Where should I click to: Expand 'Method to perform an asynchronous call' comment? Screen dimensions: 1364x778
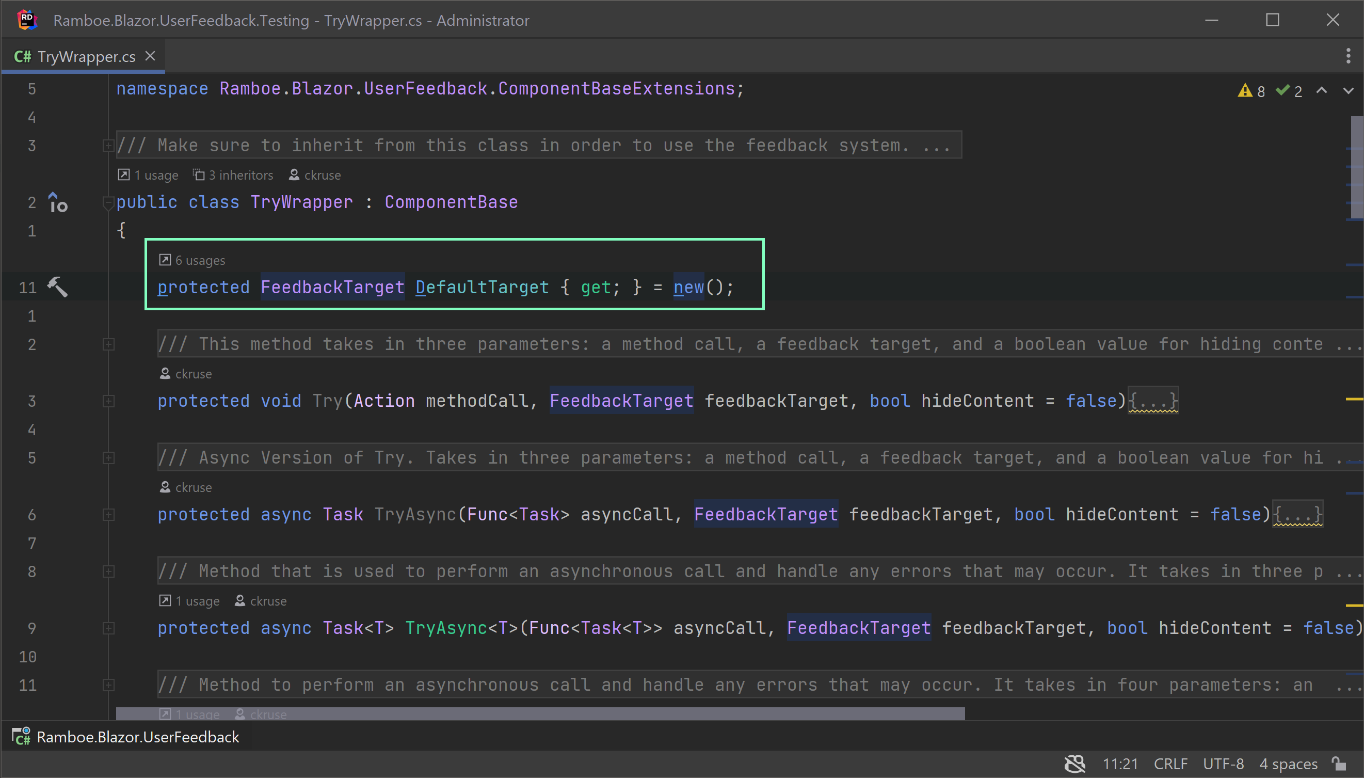pyautogui.click(x=108, y=685)
